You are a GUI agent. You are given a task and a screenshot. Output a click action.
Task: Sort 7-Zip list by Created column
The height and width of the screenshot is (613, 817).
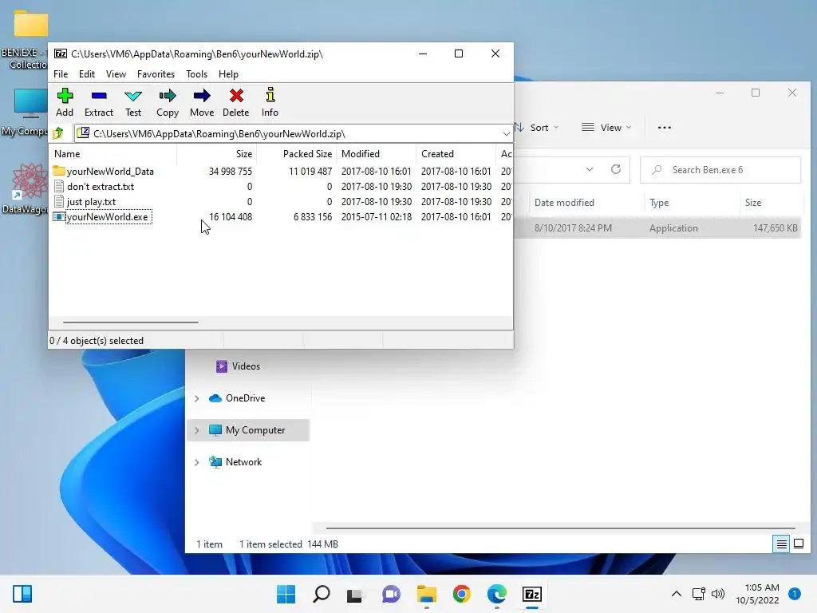pyautogui.click(x=456, y=154)
